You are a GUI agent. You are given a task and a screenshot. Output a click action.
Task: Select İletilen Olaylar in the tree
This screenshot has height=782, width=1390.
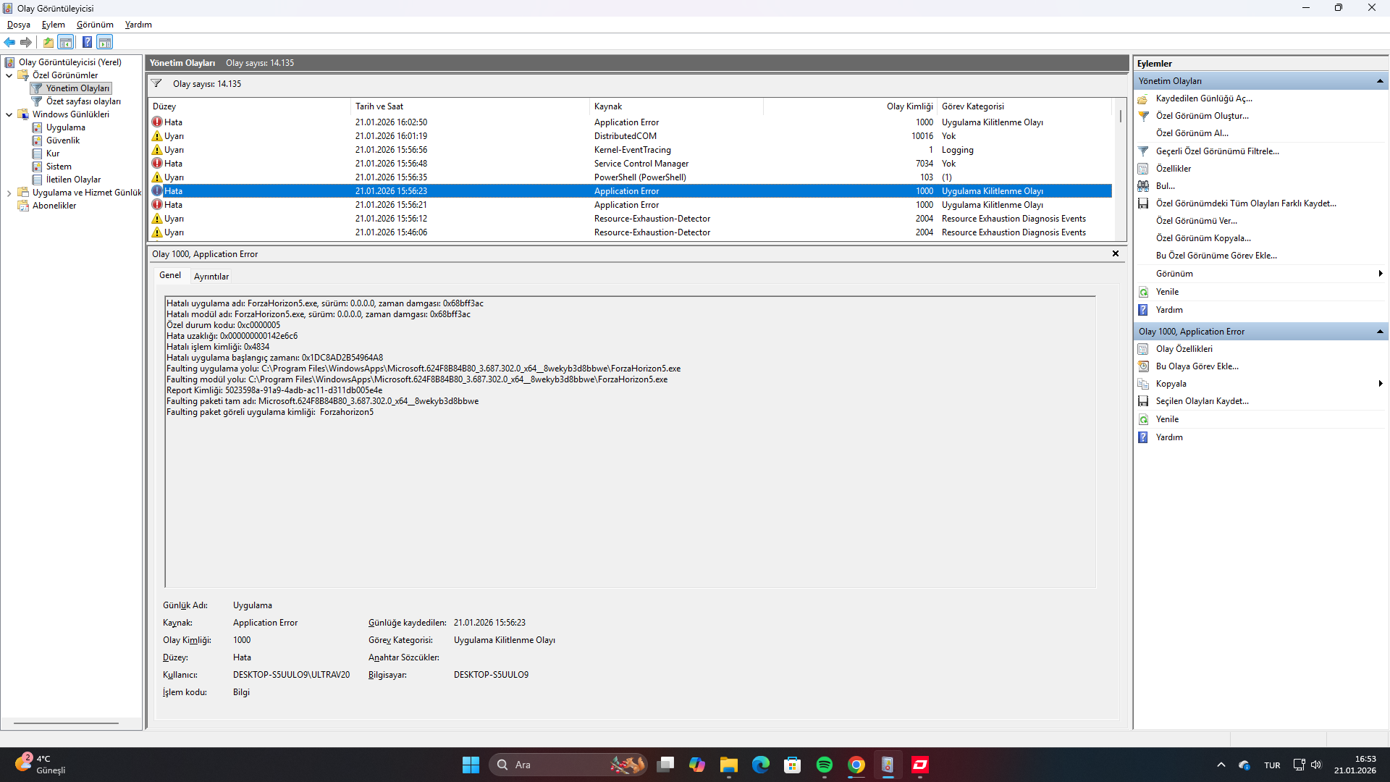tap(73, 180)
